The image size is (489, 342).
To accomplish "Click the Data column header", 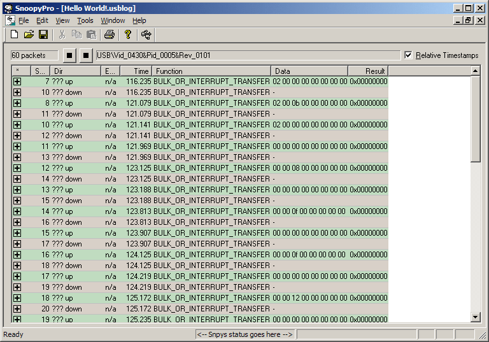I will pyautogui.click(x=309, y=71).
